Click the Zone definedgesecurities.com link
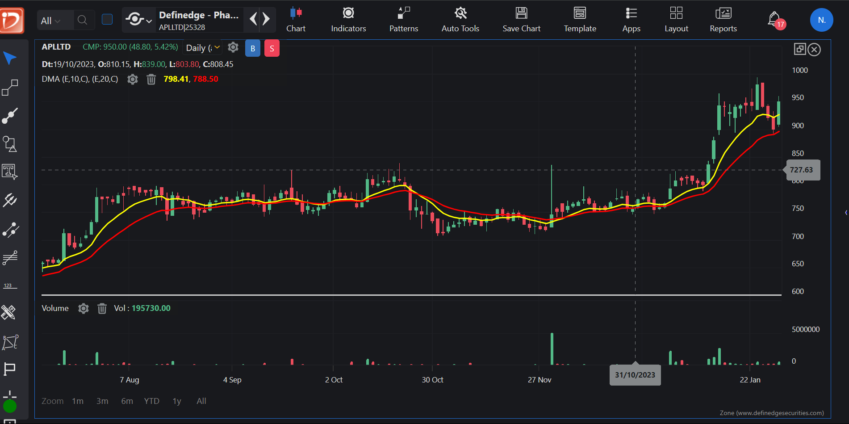This screenshot has height=424, width=849. pyautogui.click(x=772, y=413)
